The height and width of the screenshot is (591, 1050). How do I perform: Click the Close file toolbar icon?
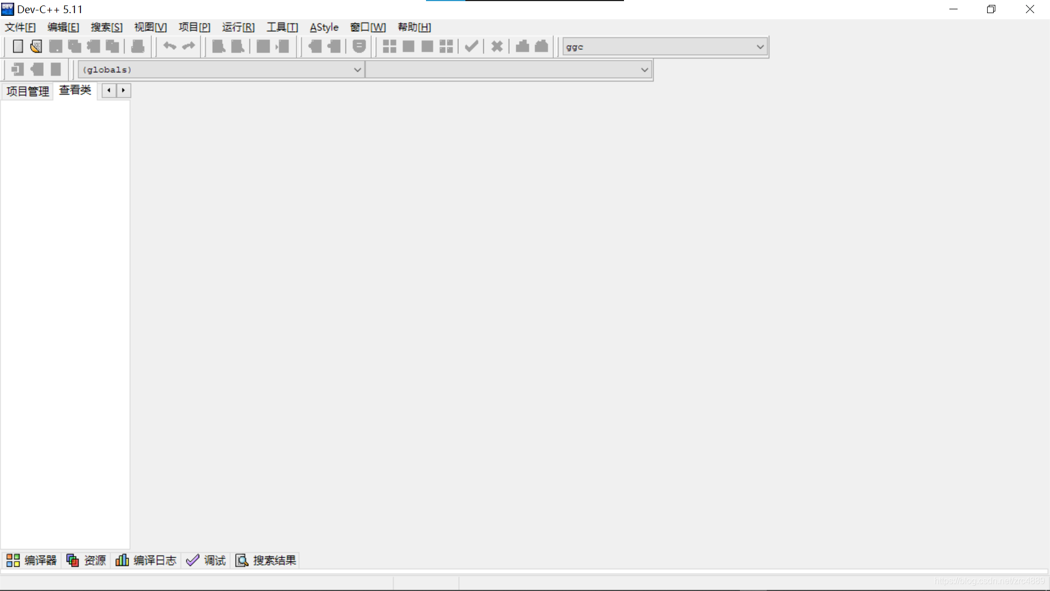94,47
